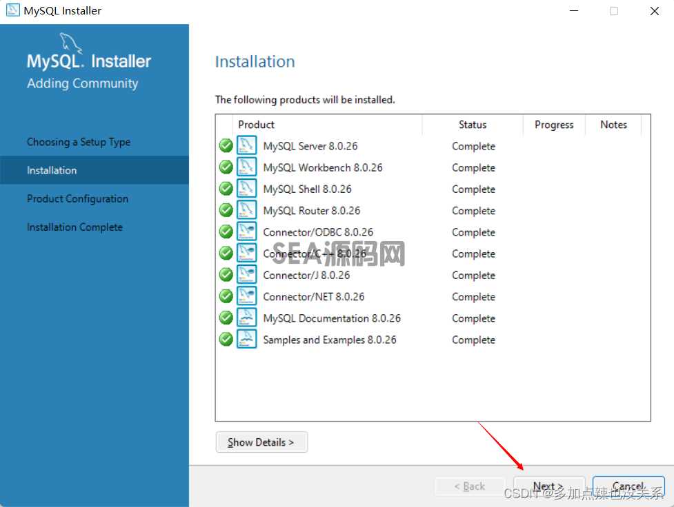
Task: Click the Next button
Action: tap(549, 486)
